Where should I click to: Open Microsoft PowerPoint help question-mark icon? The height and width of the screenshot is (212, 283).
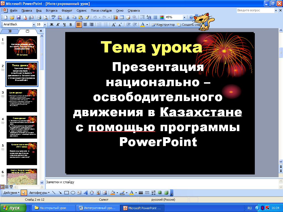click(191, 17)
